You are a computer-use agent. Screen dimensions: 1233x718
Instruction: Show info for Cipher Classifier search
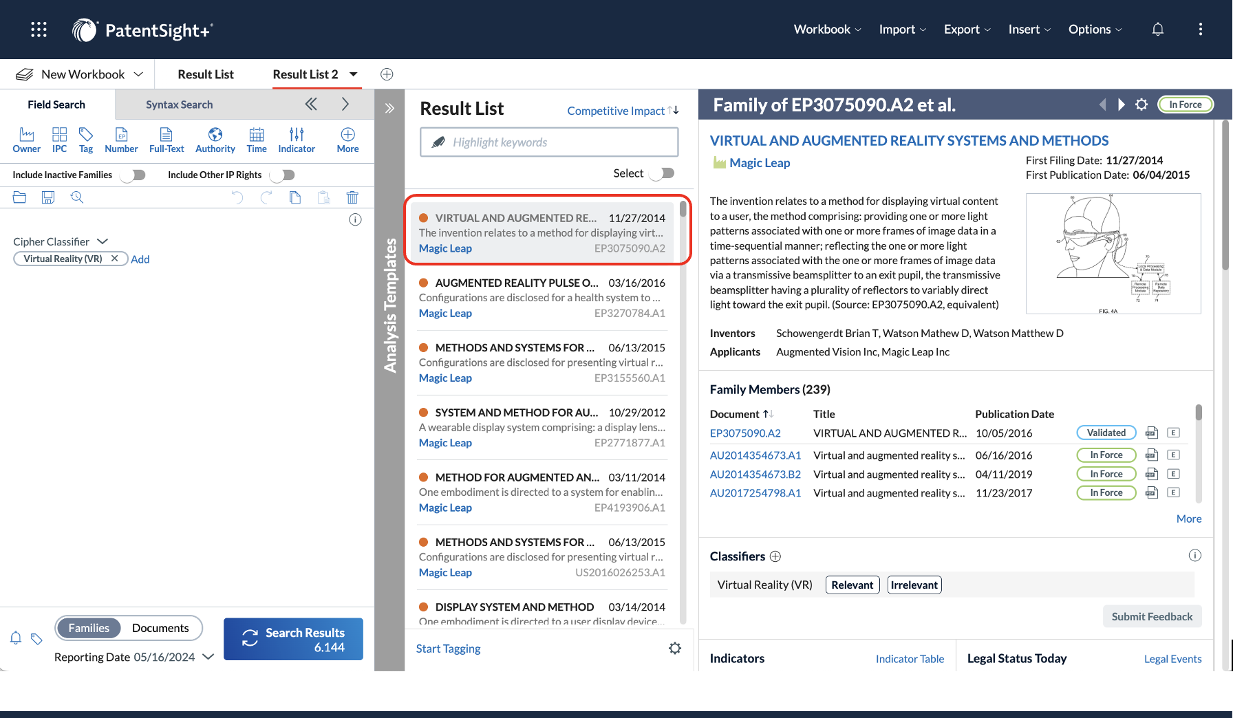click(355, 219)
